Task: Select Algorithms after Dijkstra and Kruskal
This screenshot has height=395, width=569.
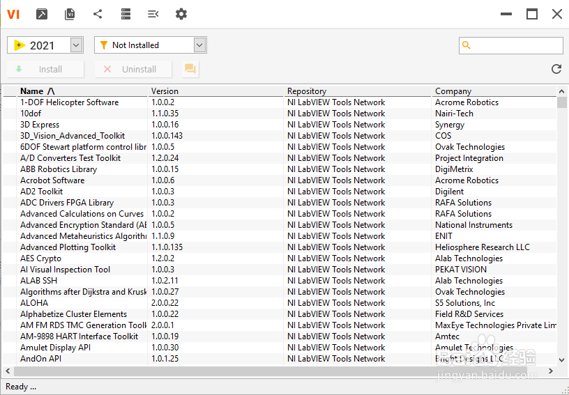Action: (280, 292)
